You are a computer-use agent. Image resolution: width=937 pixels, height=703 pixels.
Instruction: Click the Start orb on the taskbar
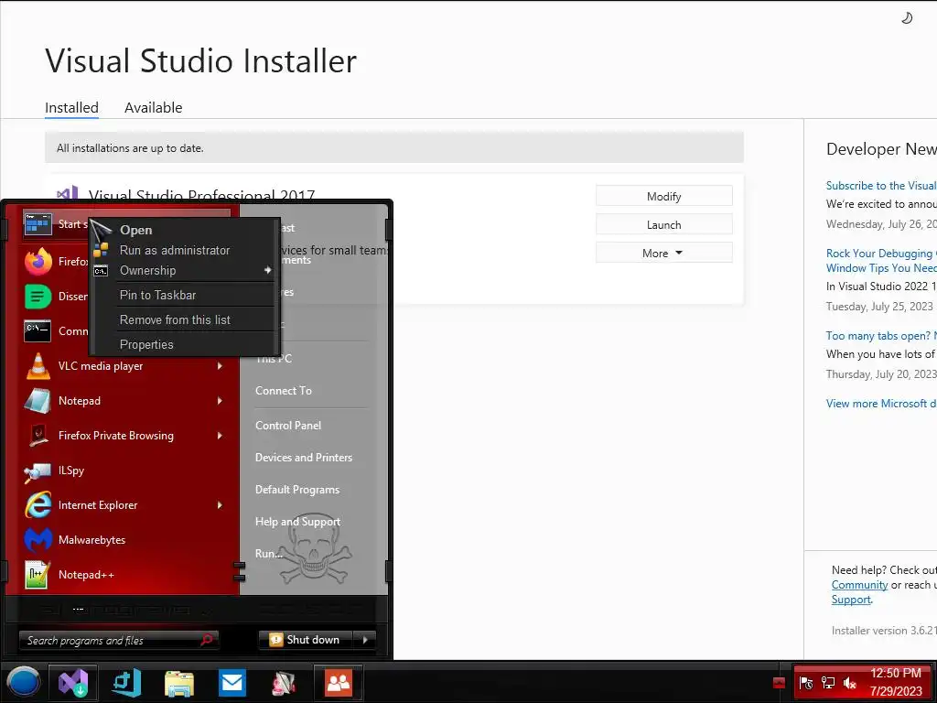tap(23, 682)
